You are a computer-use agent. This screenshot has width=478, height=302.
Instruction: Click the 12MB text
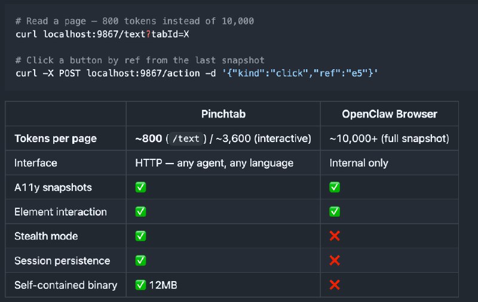(163, 285)
